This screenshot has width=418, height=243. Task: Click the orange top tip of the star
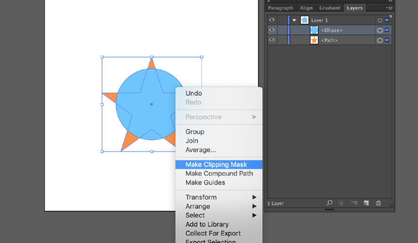point(152,64)
